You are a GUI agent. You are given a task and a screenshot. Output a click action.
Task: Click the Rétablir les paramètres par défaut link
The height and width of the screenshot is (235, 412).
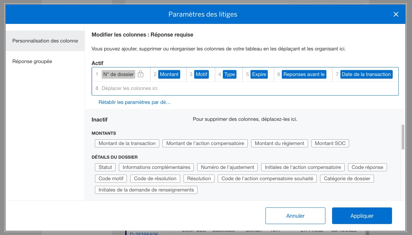click(135, 102)
